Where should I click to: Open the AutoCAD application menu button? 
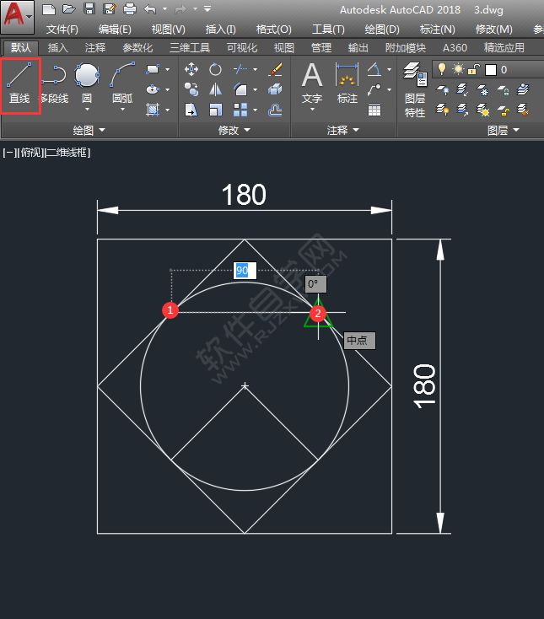pyautogui.click(x=18, y=17)
